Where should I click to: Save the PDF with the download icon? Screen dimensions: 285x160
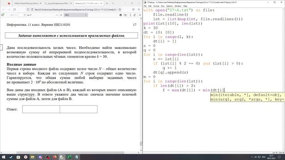(x=125, y=15)
